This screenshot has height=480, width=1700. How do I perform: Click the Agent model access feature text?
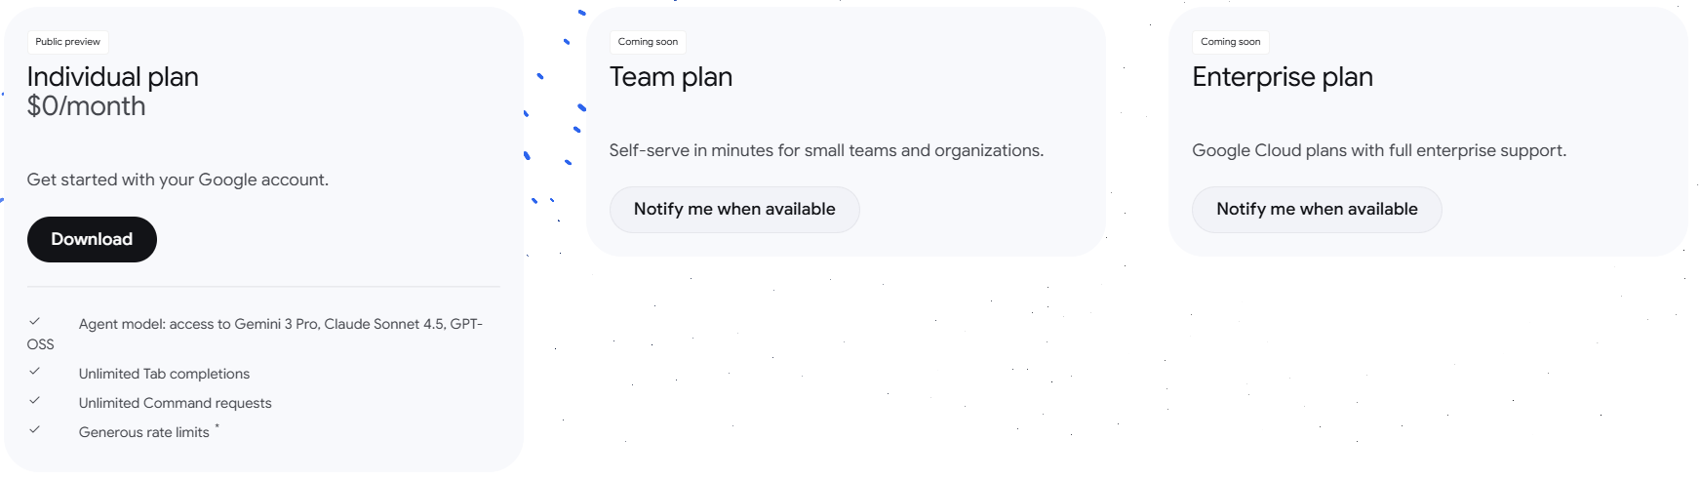pos(280,324)
